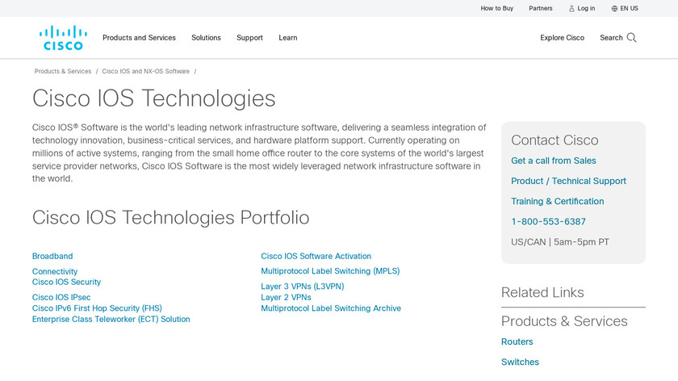Image resolution: width=678 pixels, height=381 pixels.
Task: Click the Products & Services sidebar heading
Action: coord(564,321)
